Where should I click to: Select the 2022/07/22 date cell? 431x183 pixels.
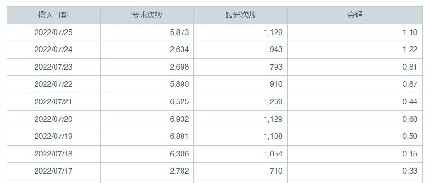click(53, 84)
